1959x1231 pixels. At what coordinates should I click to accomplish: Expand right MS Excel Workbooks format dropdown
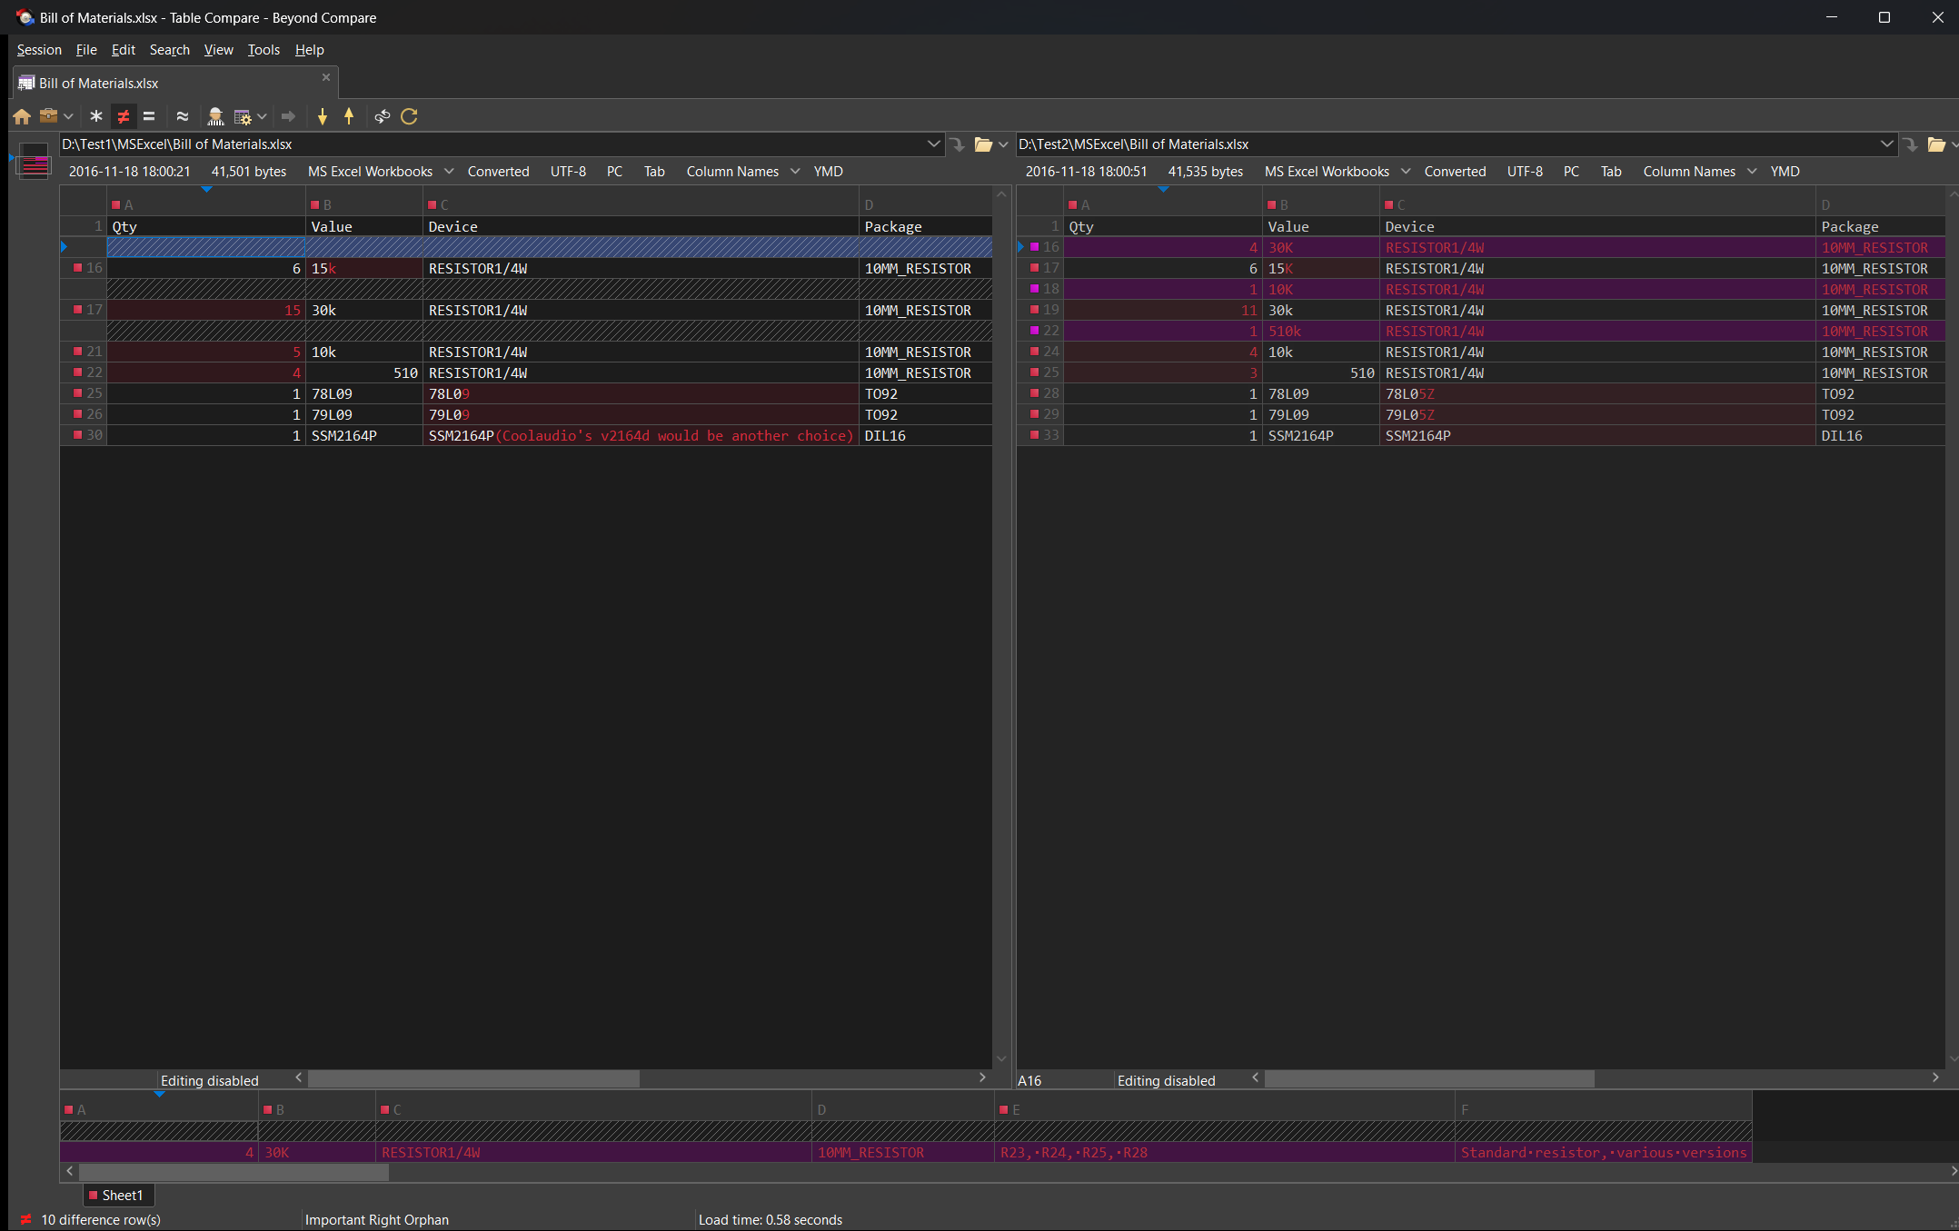point(1406,172)
